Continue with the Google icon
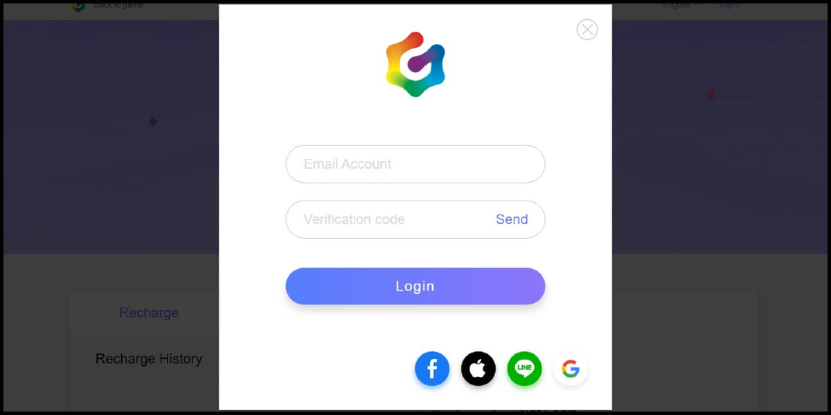This screenshot has height=415, width=831. [x=571, y=369]
